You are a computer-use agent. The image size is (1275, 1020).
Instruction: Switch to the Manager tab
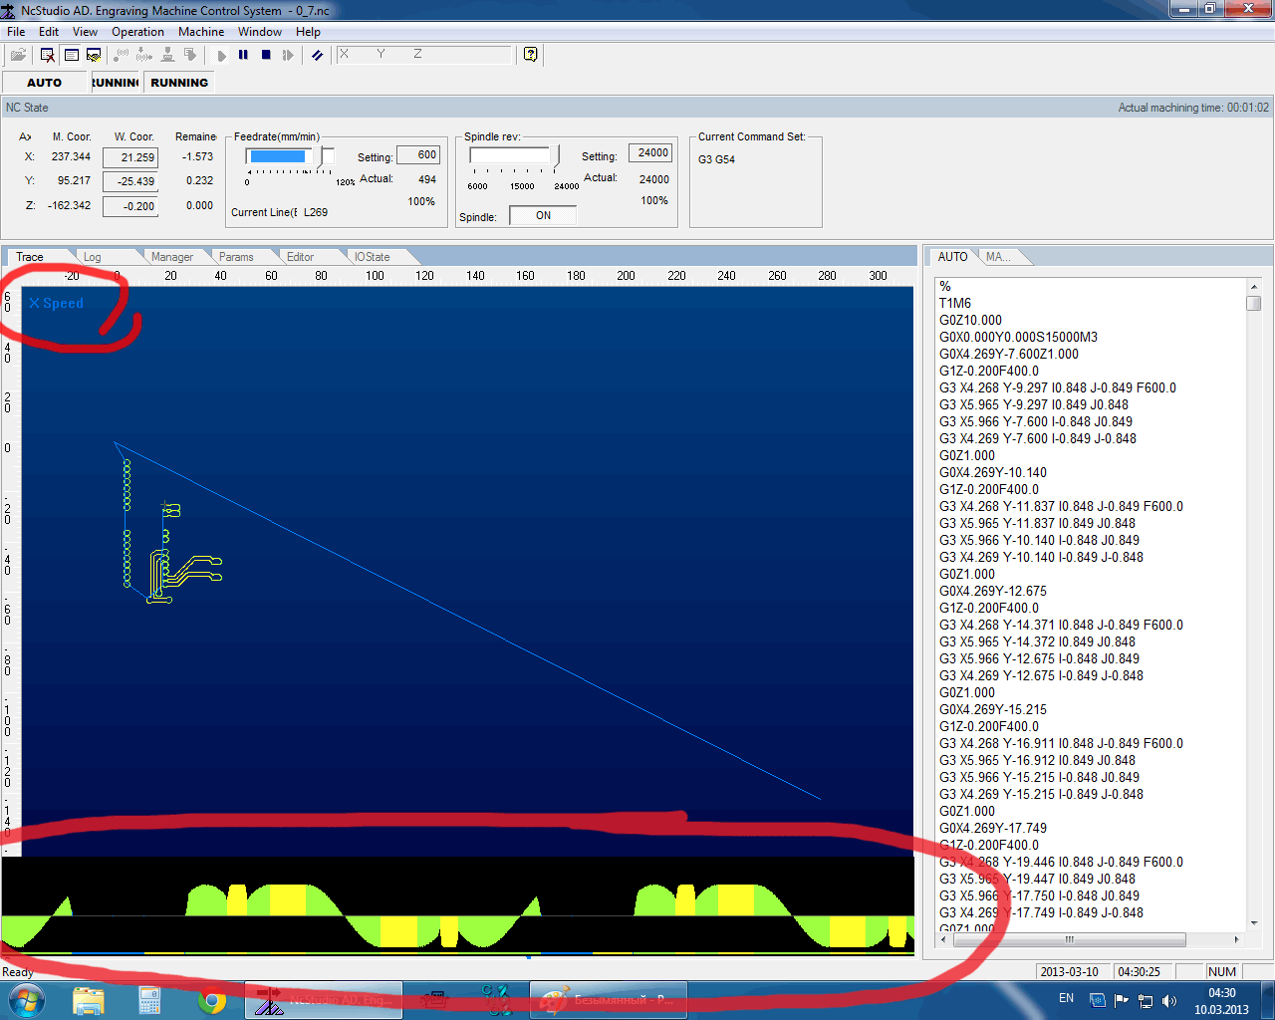[172, 257]
